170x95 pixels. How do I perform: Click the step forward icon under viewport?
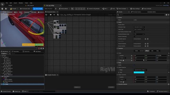43,49
